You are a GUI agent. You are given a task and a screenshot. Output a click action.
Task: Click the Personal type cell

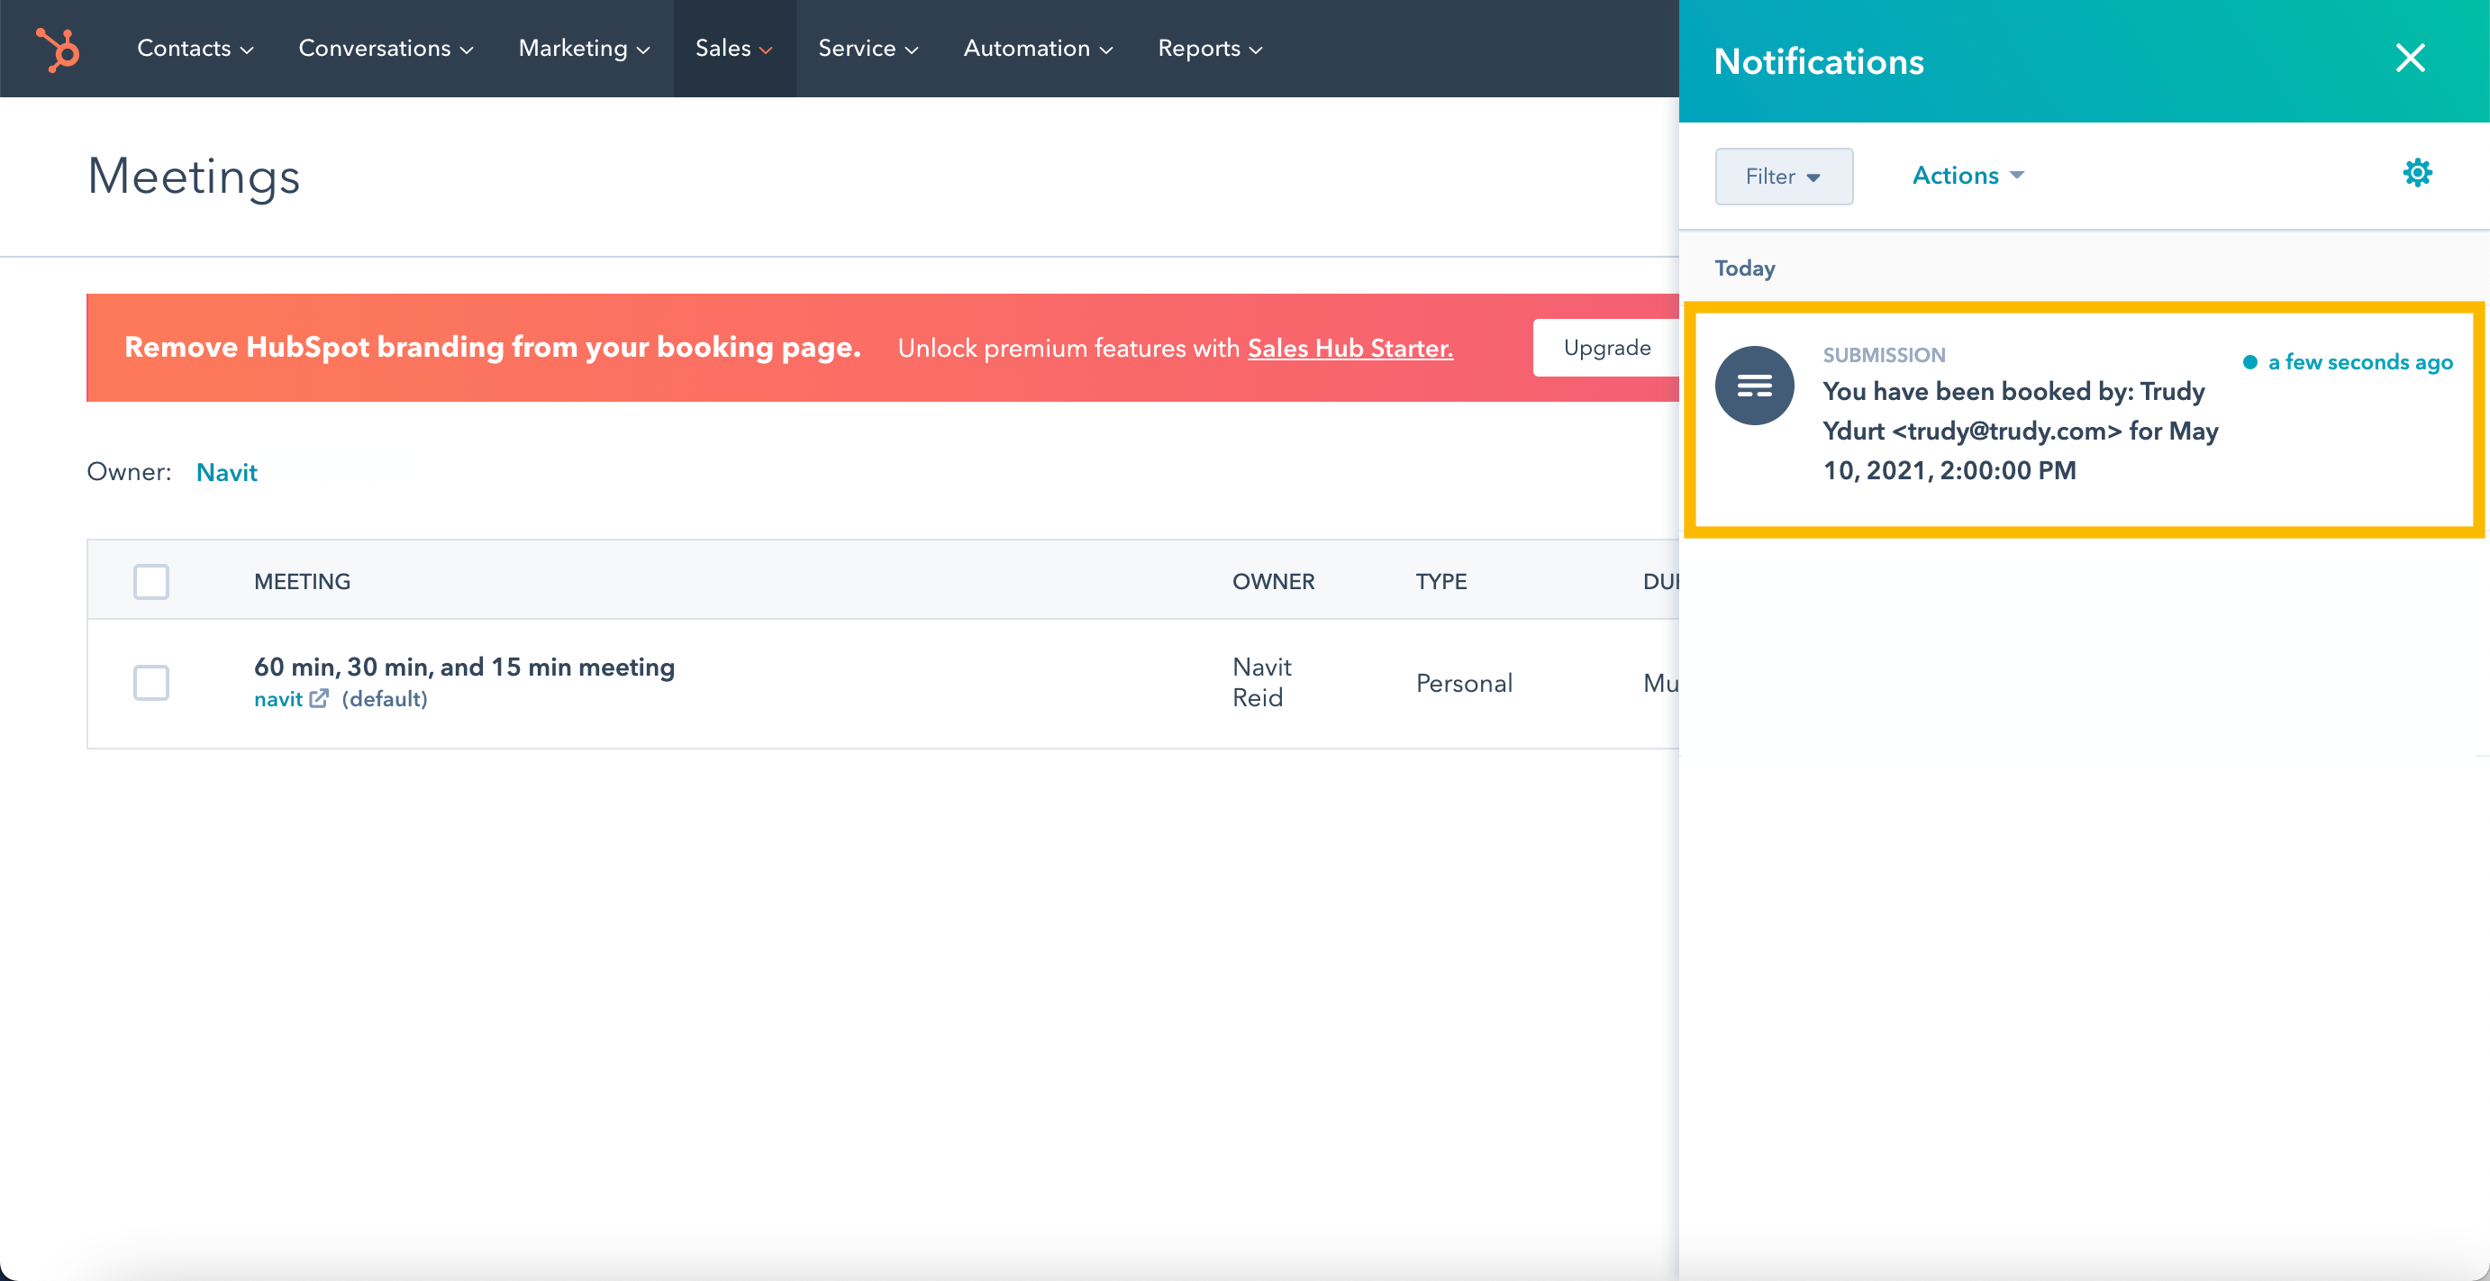(x=1463, y=683)
